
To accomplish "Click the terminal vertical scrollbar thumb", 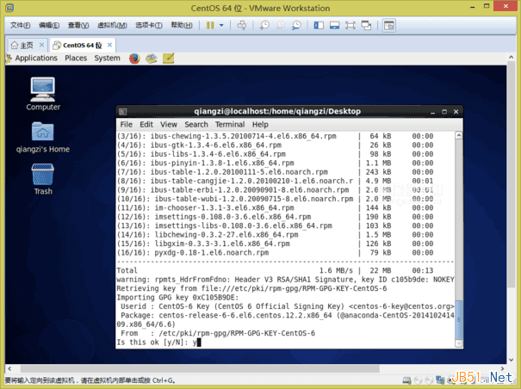I will coord(458,320).
